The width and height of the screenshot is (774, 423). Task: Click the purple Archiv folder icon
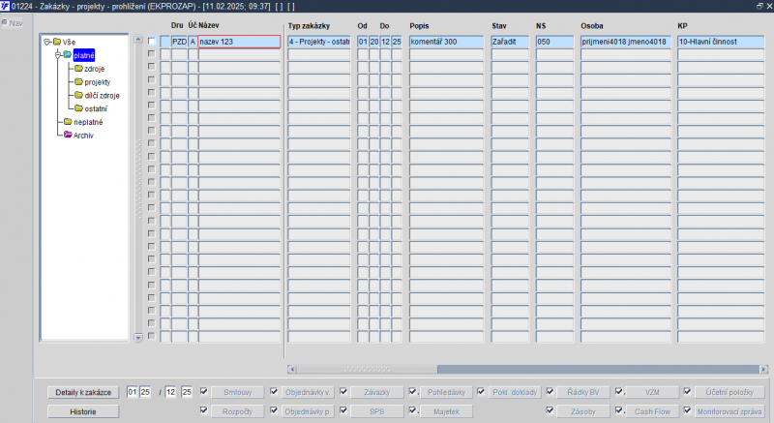(68, 135)
